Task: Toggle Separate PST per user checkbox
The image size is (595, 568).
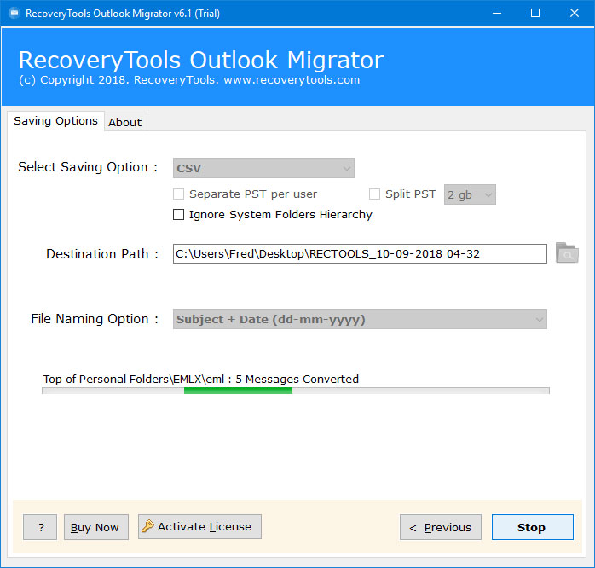Action: [178, 194]
